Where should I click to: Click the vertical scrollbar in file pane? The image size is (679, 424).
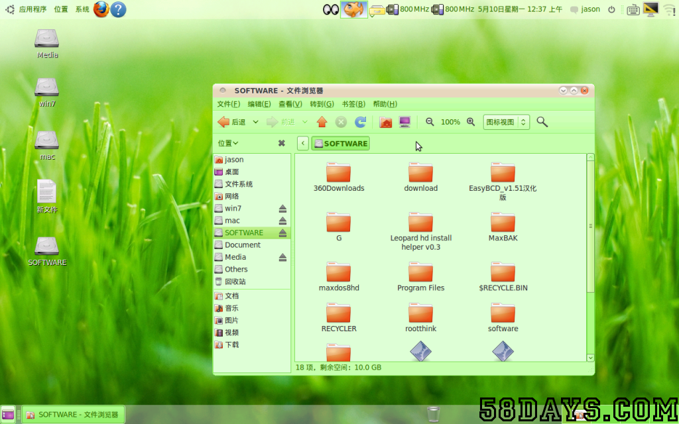[x=590, y=225]
